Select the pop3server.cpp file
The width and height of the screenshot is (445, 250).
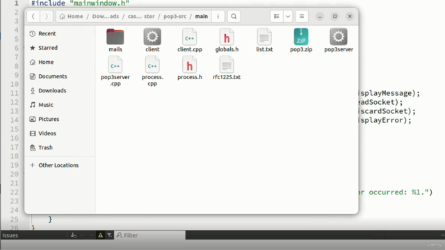tap(115, 71)
